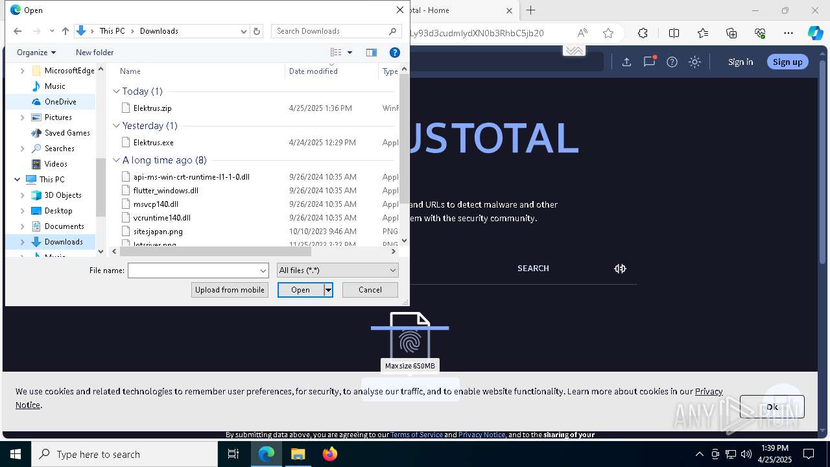Image resolution: width=830 pixels, height=467 pixels.
Task: Go up one folder level
Action: tap(65, 31)
